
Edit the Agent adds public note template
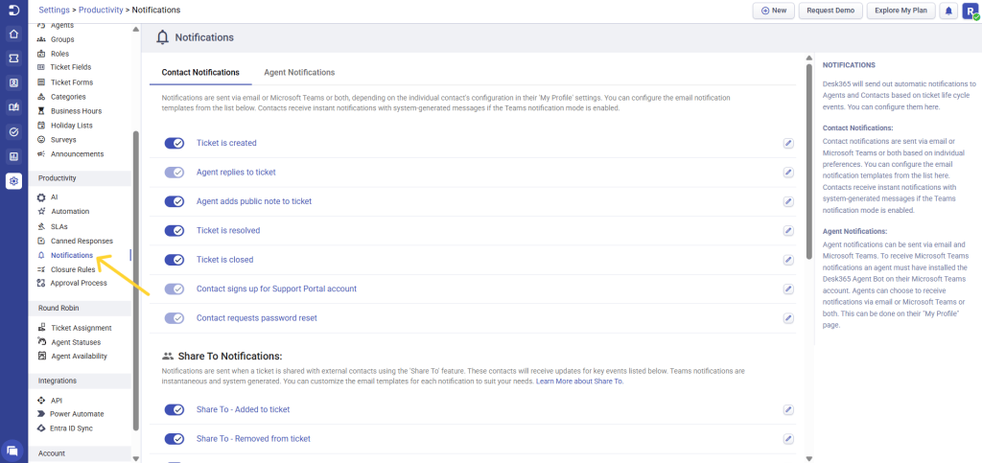pyautogui.click(x=788, y=201)
